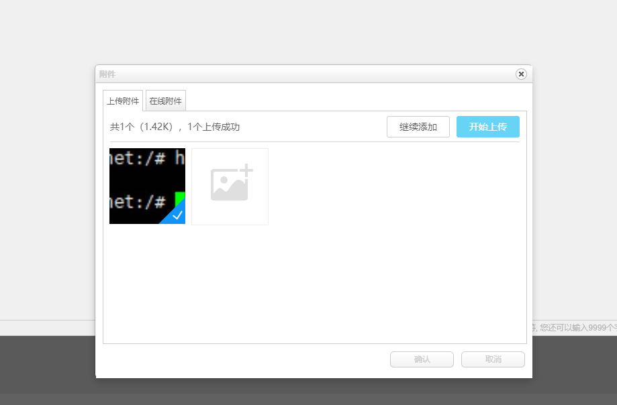Close the 附件 dialog

coord(521,74)
